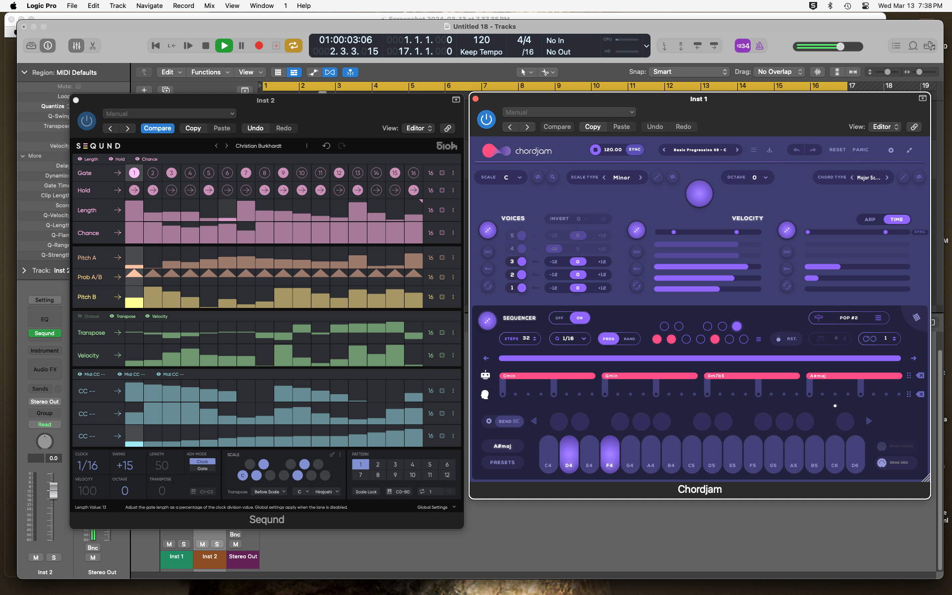Click Scale Lock button in Seqund

[x=366, y=491]
